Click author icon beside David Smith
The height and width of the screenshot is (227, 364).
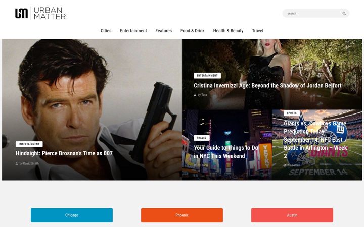point(17,163)
